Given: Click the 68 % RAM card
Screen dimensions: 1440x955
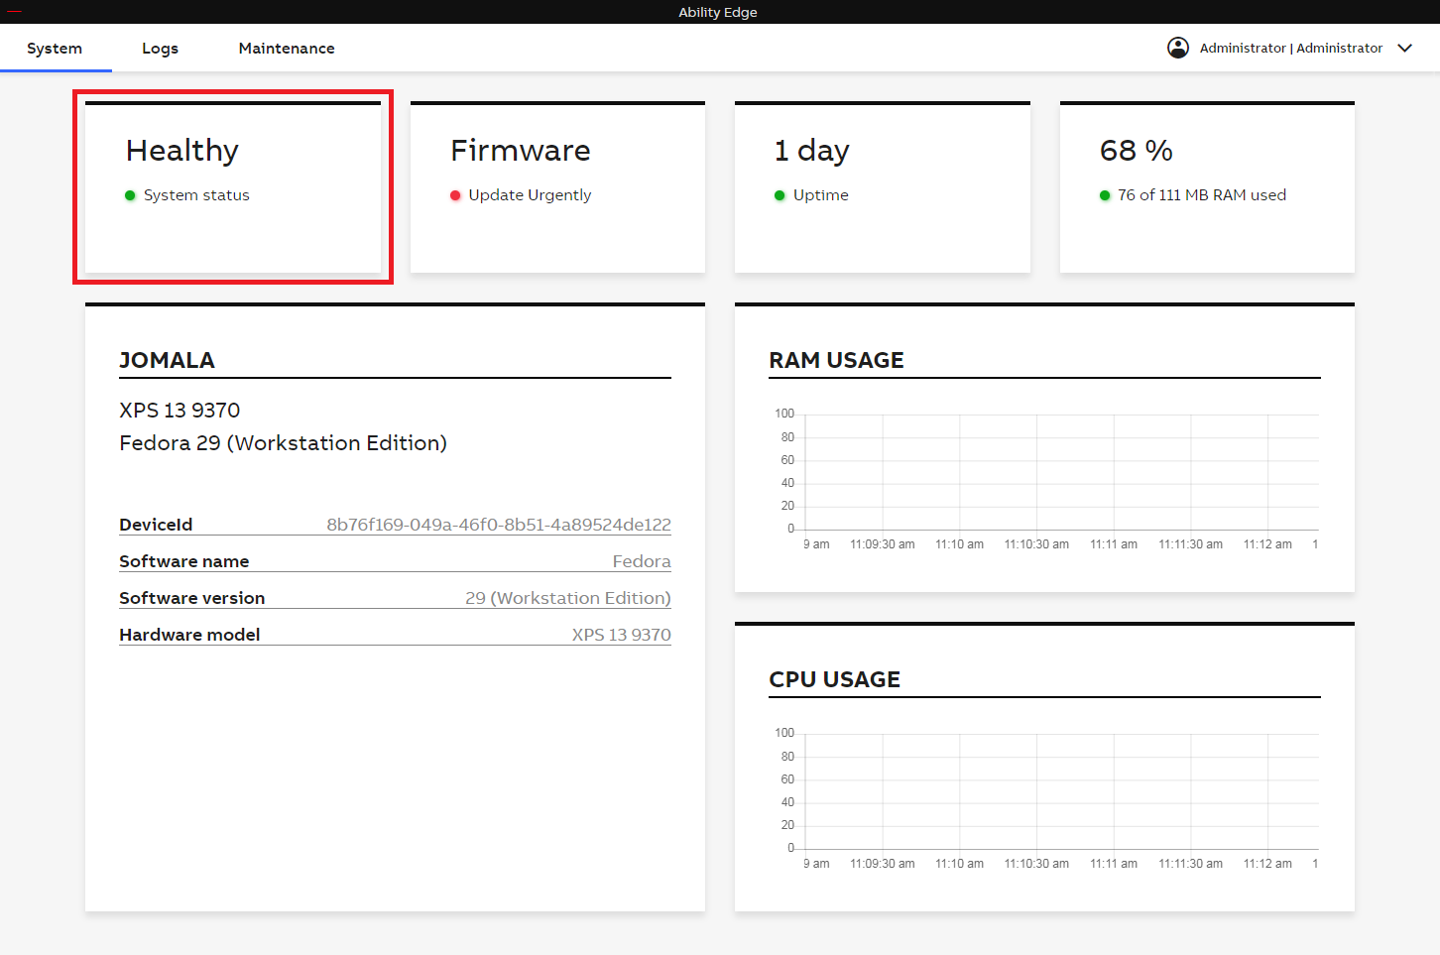Looking at the screenshot, I should click(x=1207, y=186).
